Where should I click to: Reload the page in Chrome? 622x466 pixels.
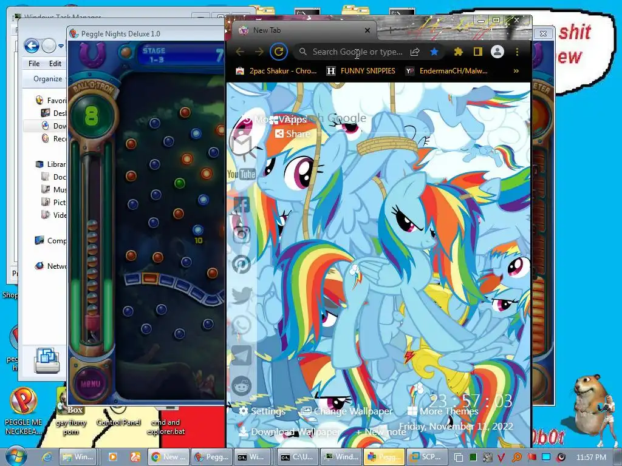coord(279,52)
